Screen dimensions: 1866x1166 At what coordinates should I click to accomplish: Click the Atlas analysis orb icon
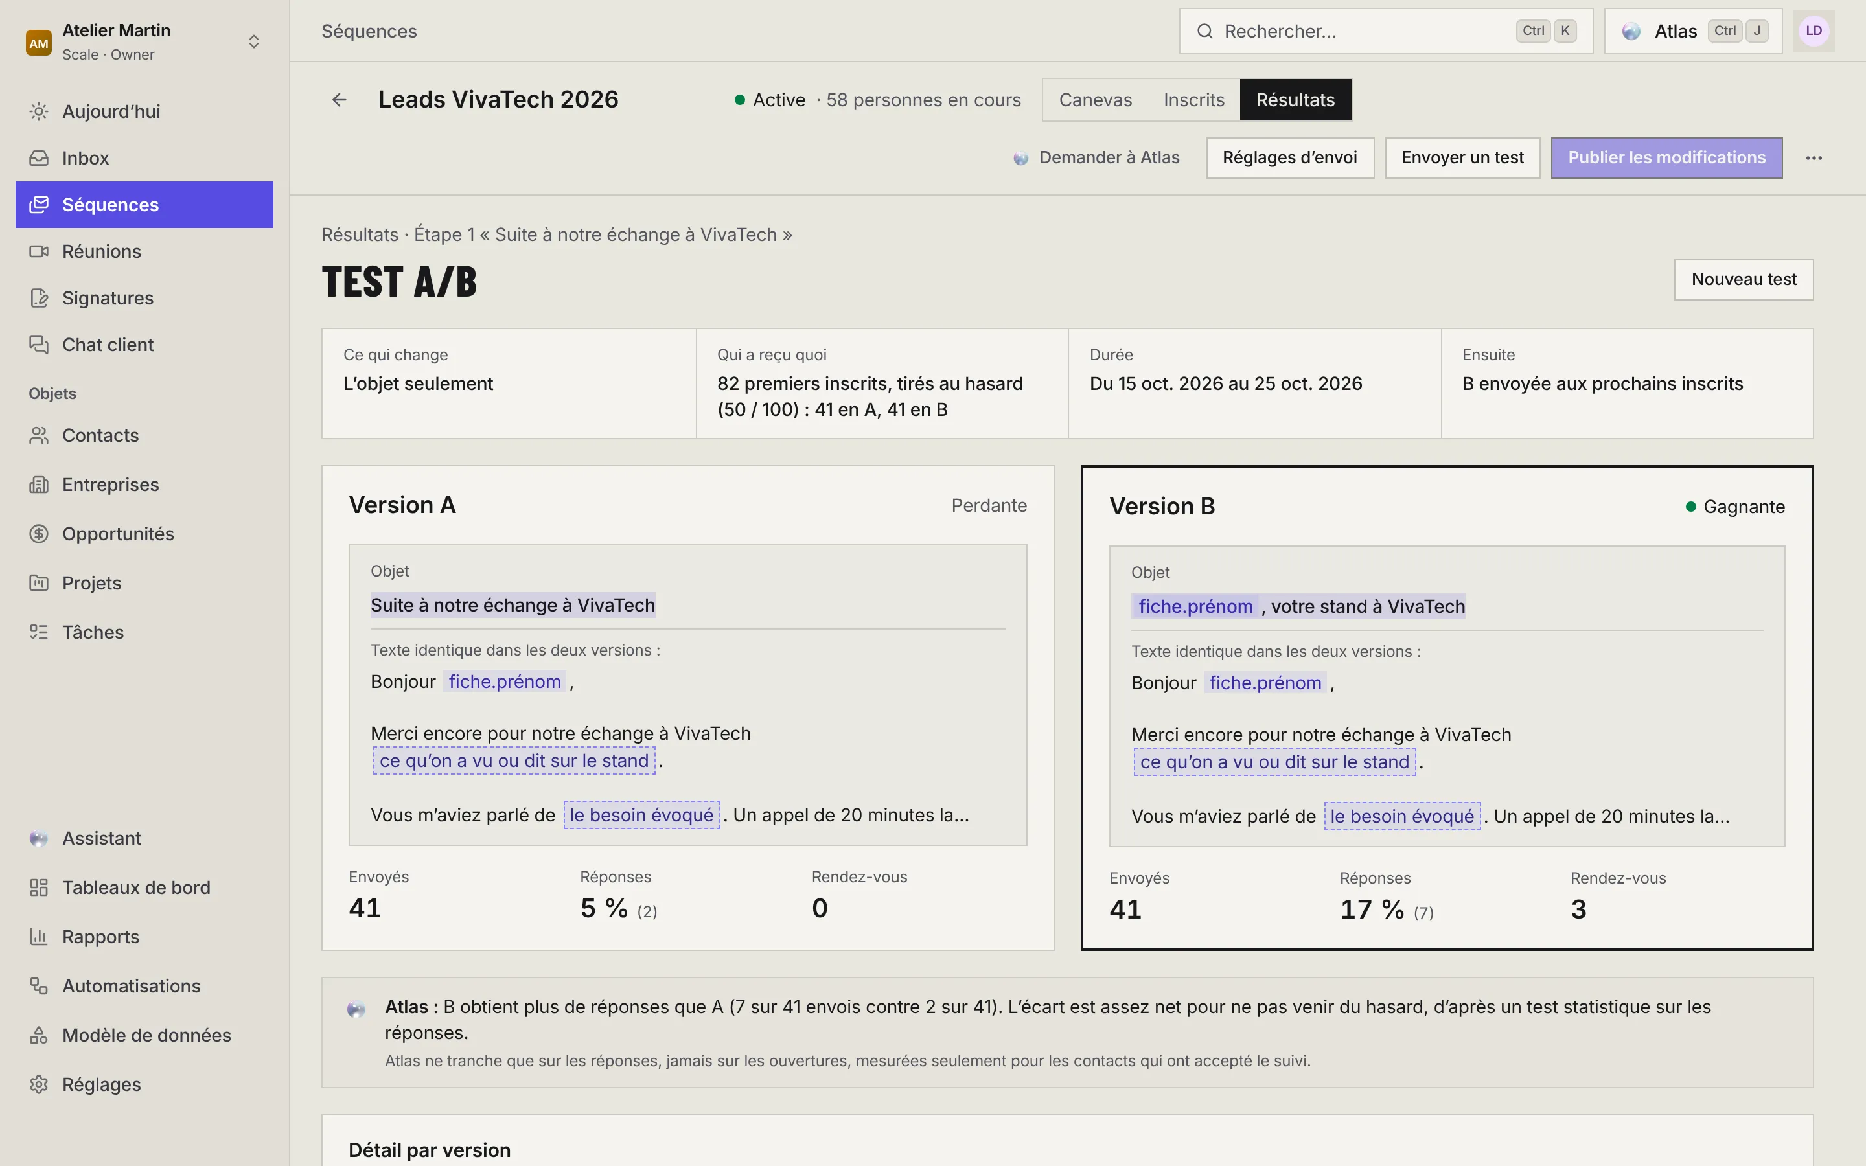click(356, 1009)
